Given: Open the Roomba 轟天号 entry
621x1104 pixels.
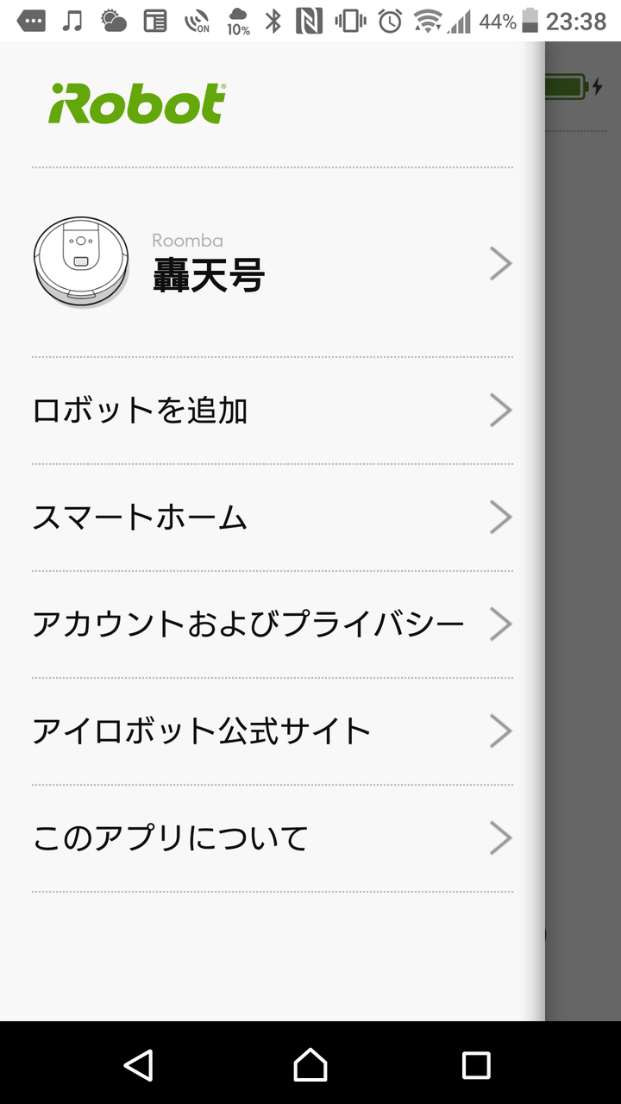Looking at the screenshot, I should [x=273, y=262].
